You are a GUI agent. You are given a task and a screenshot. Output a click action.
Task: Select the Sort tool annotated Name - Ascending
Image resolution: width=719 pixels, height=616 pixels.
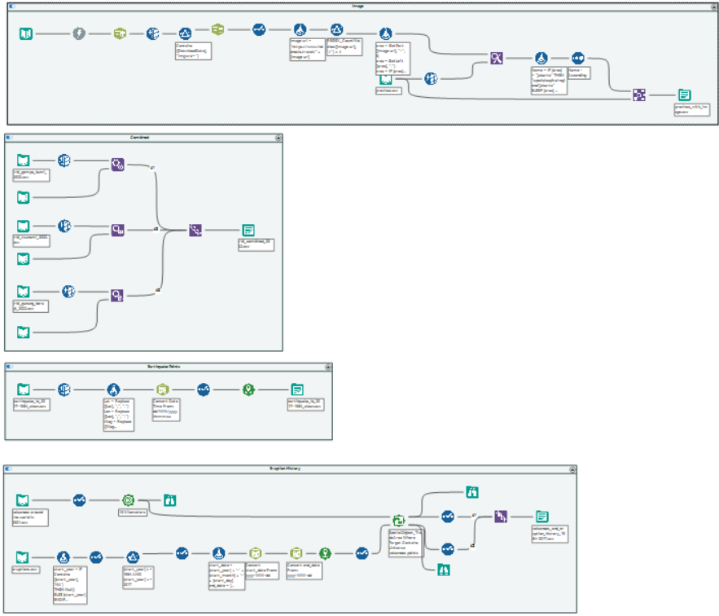pyautogui.click(x=578, y=58)
